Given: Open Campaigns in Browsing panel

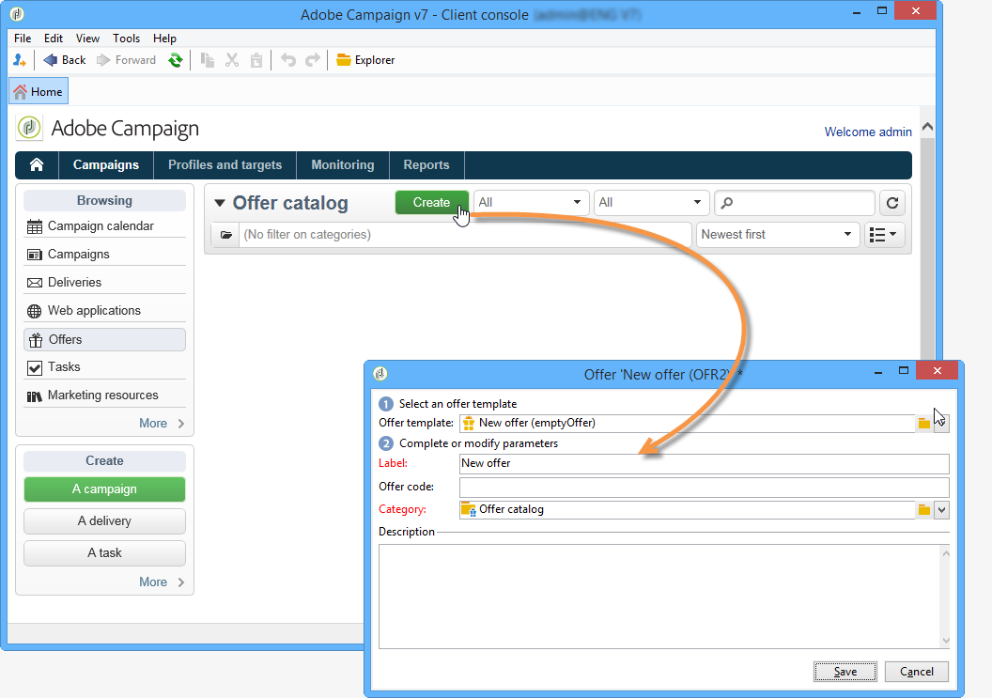Looking at the screenshot, I should [104, 254].
